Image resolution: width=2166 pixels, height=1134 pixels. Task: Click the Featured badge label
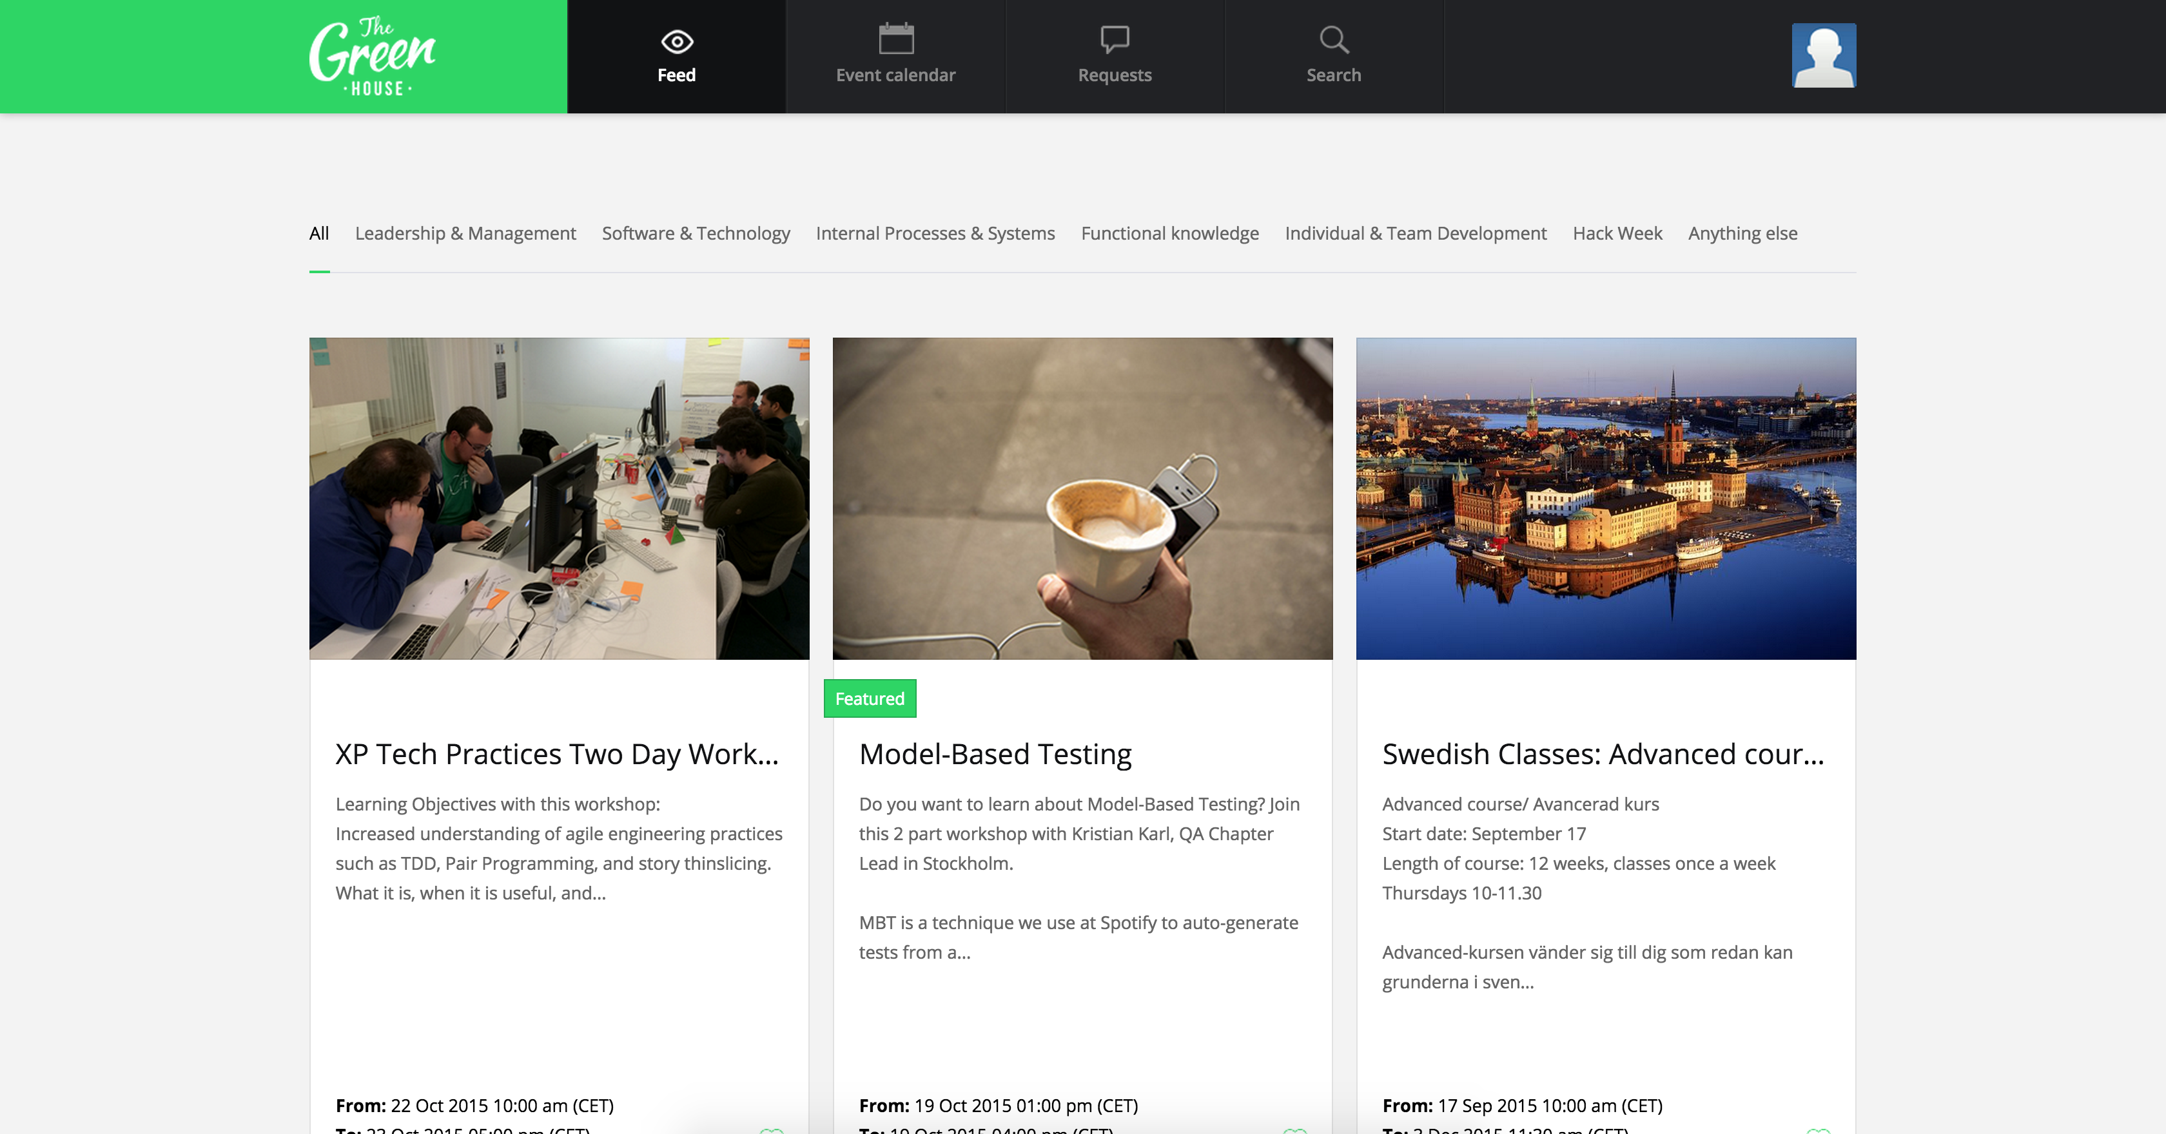[870, 698]
